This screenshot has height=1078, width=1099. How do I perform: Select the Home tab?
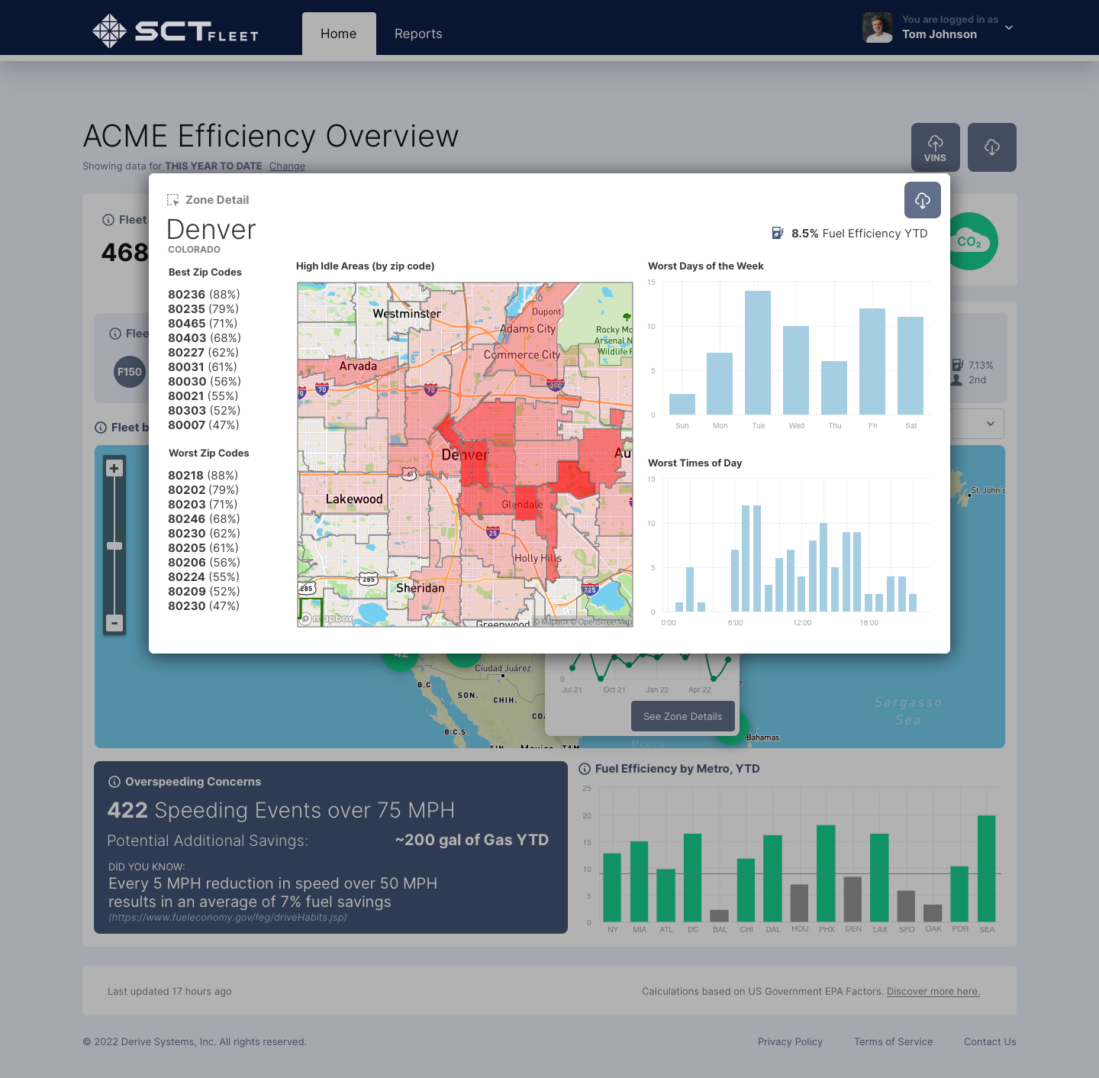point(338,34)
